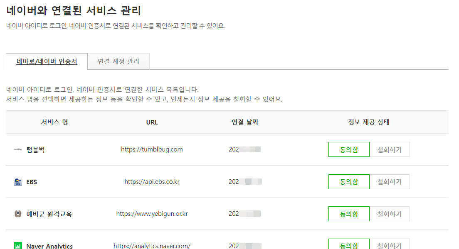The width and height of the screenshot is (459, 249).
Task: Click 철회하기 for Naver Analytics
Action: tap(389, 244)
